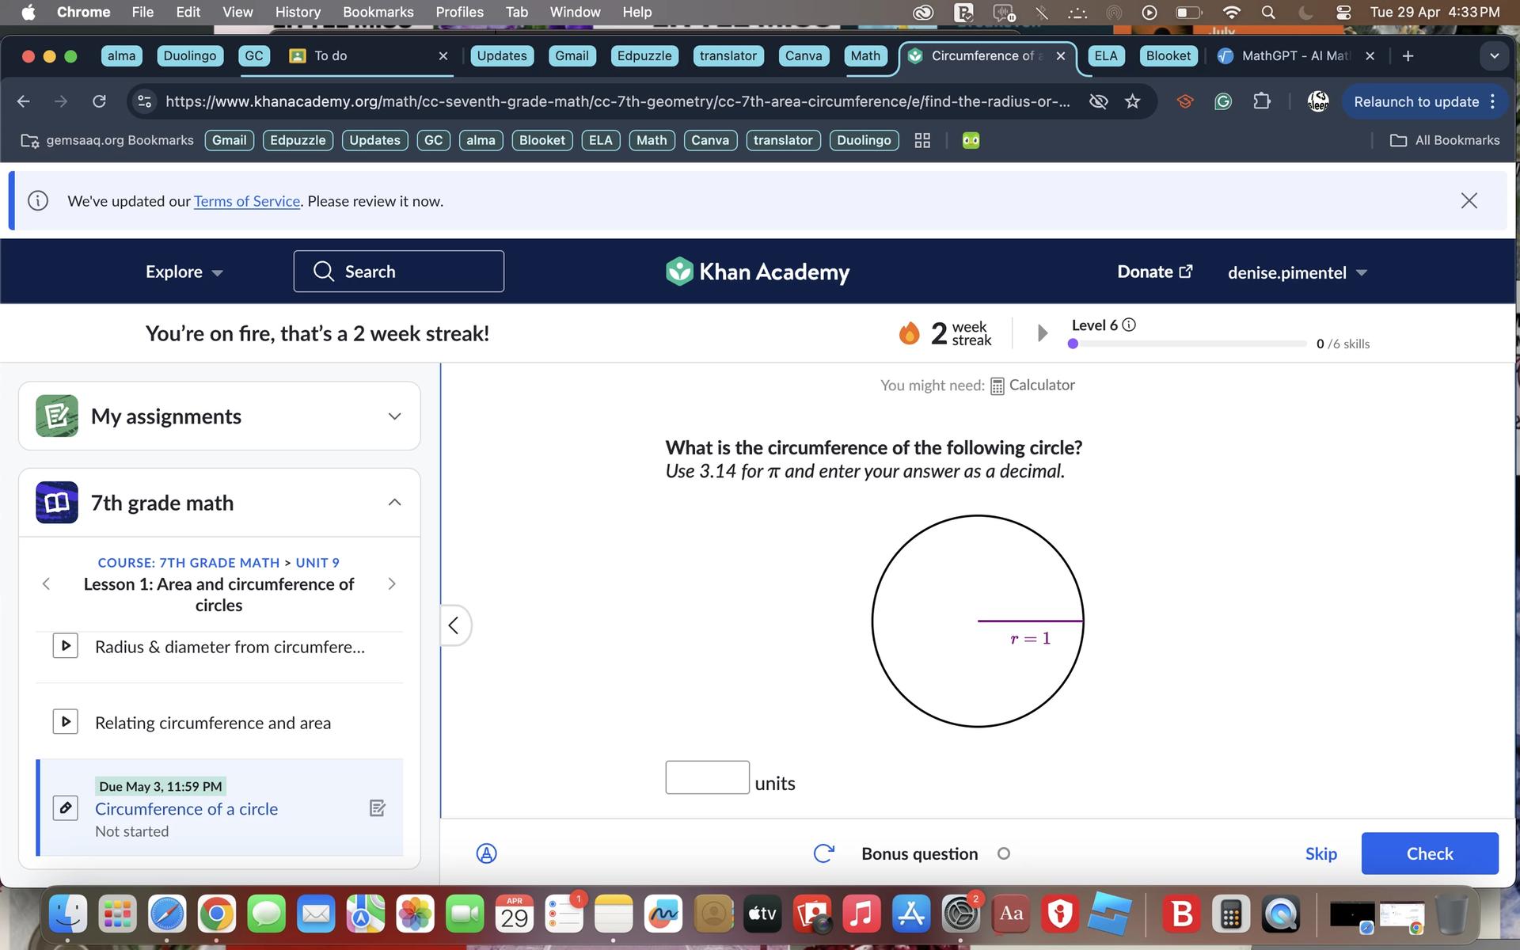
Task: Open macOS Control Center icon
Action: click(1343, 12)
